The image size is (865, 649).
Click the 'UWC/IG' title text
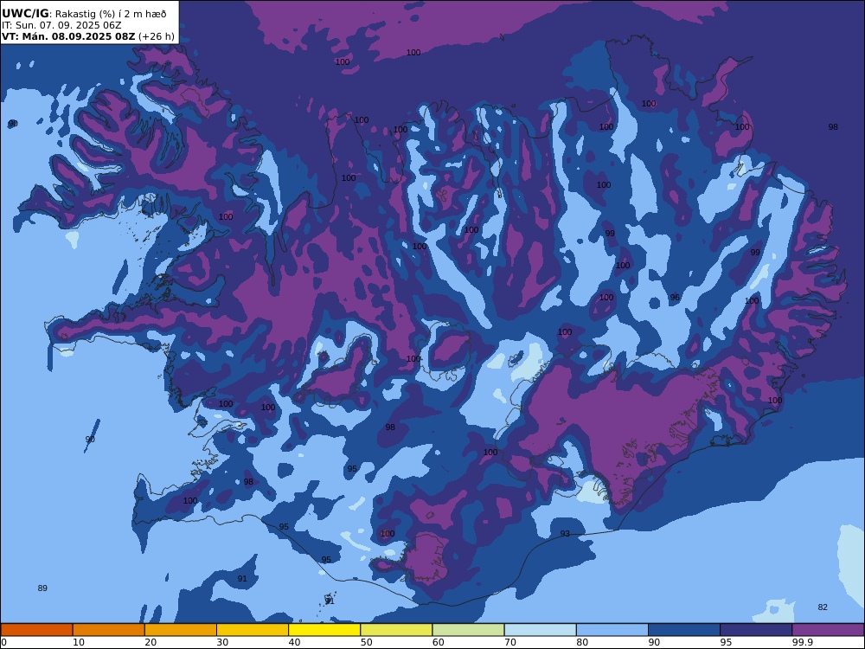[x=25, y=14]
